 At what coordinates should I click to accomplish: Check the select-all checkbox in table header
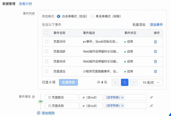point(46,33)
